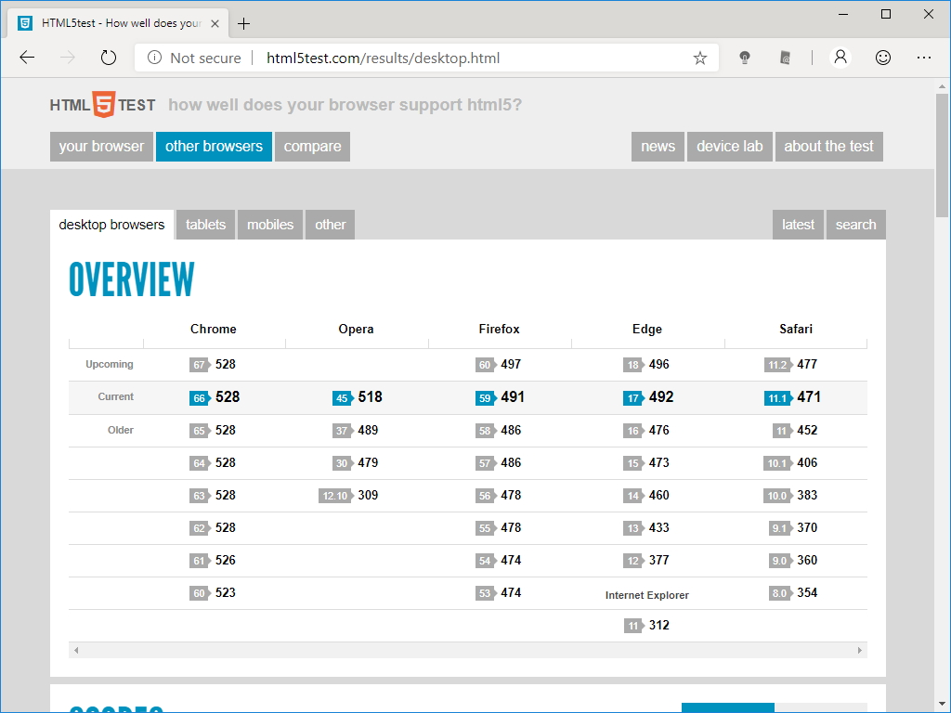Click current Opera 45 score 518
Viewport: 951px width, 713px height.
(x=358, y=397)
